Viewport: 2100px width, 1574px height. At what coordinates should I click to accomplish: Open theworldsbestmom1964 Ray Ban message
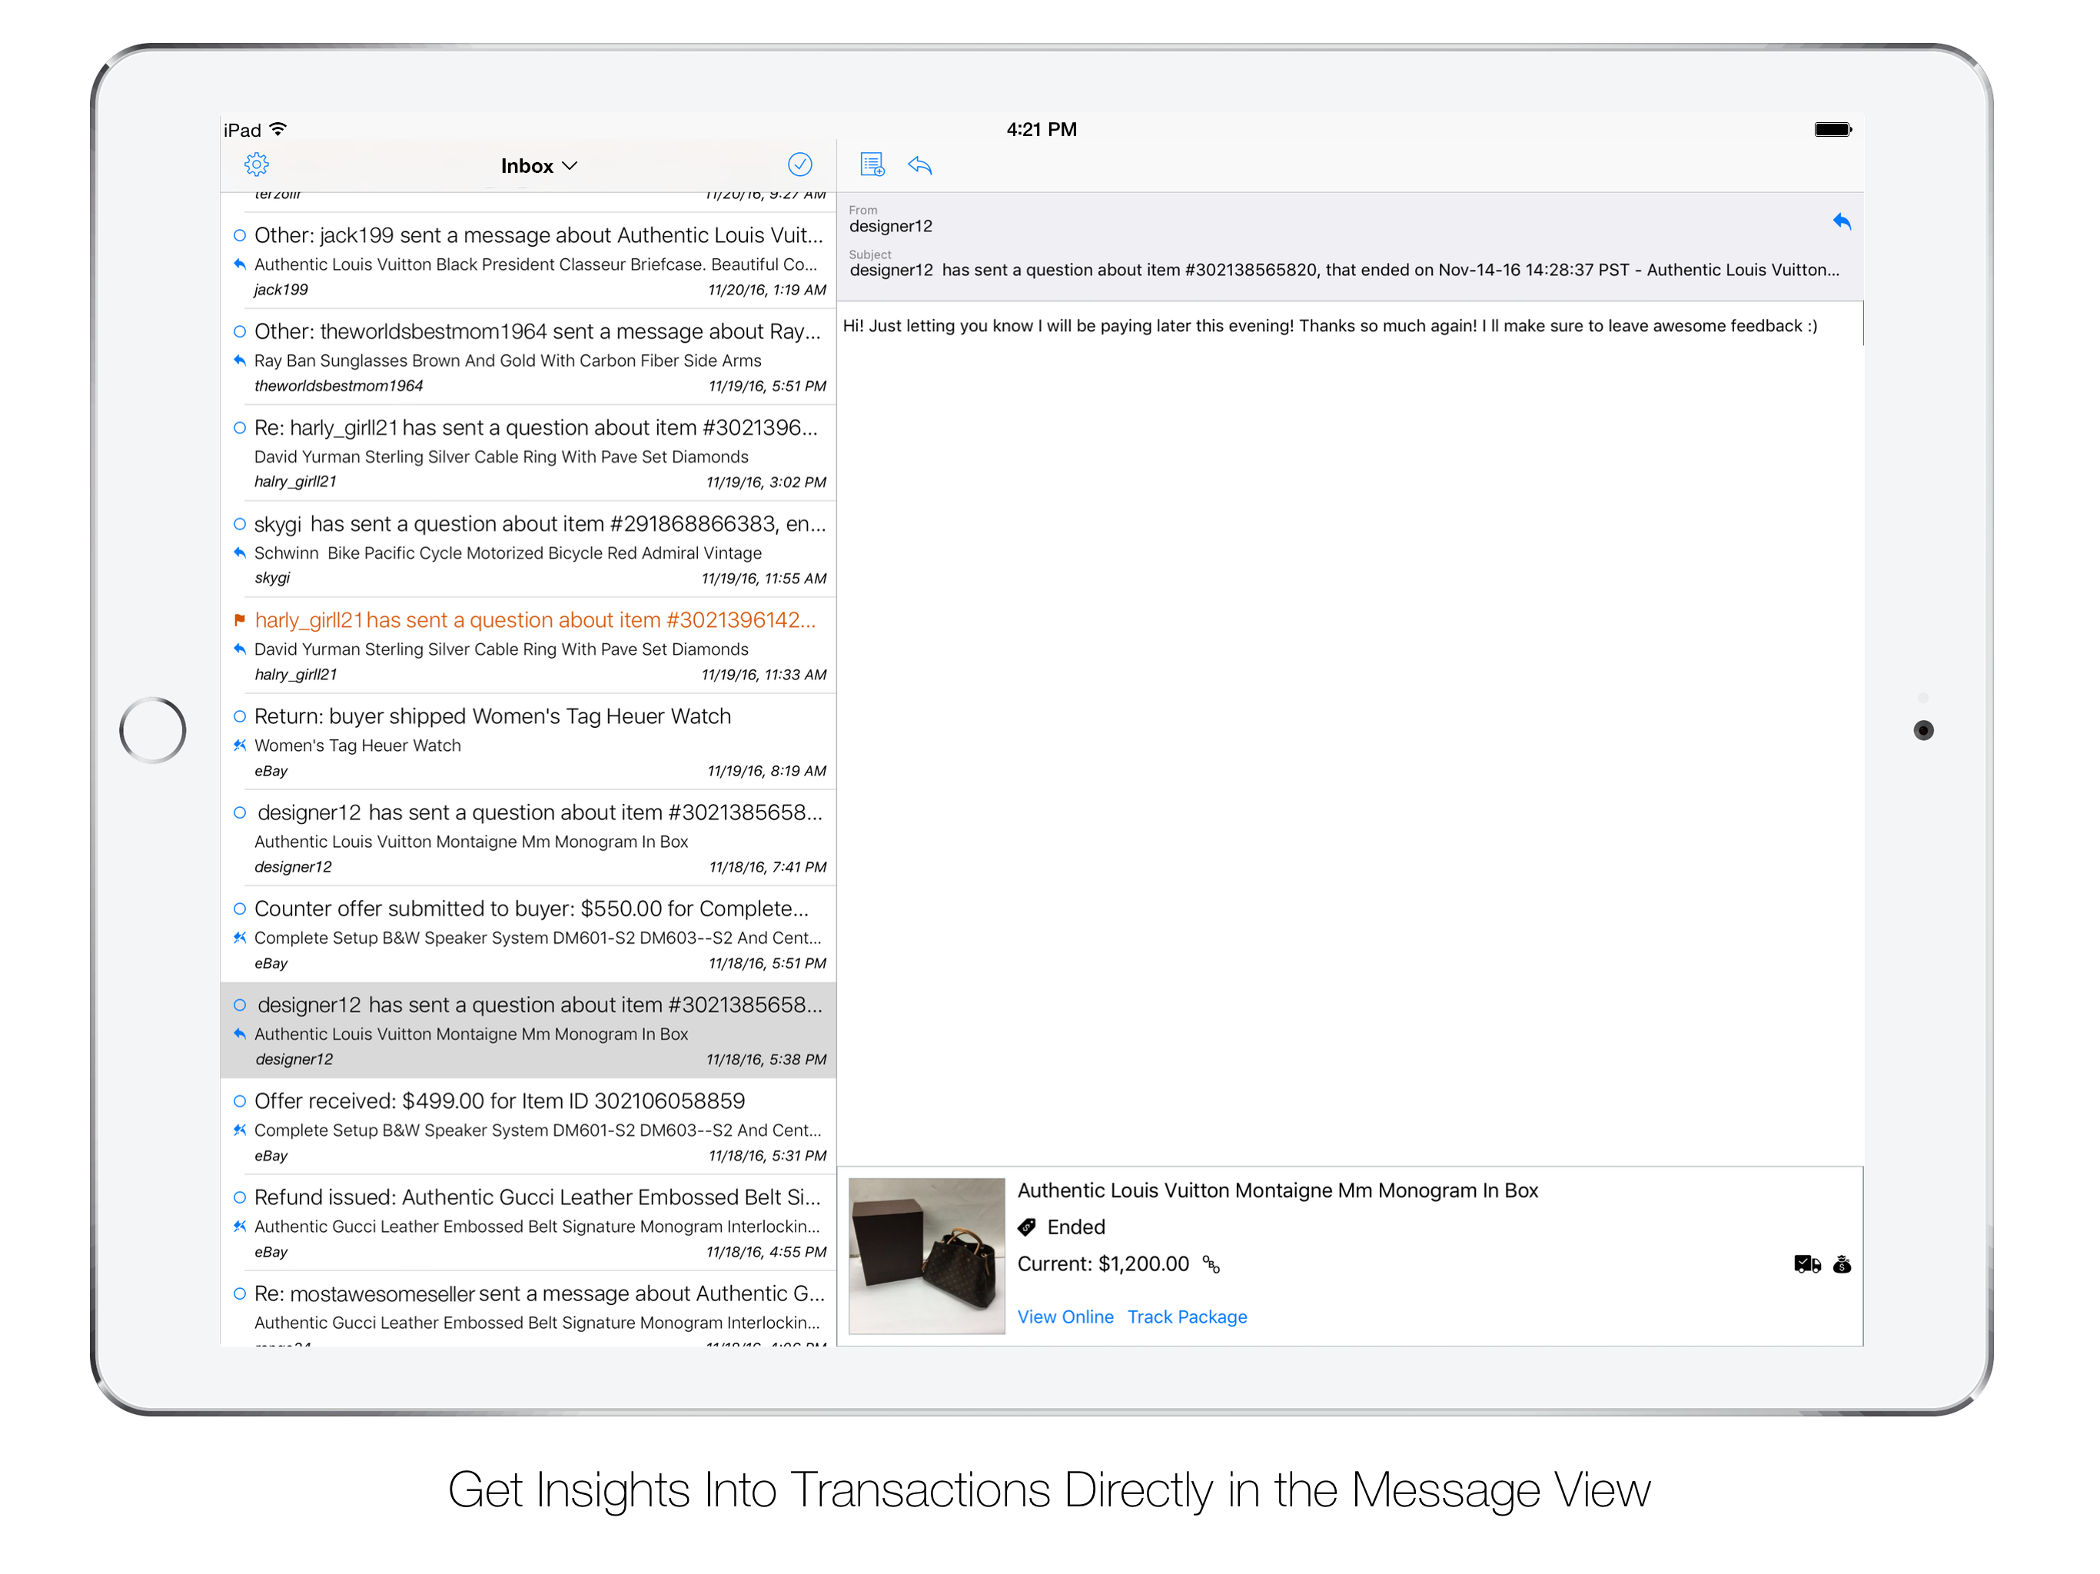pos(529,357)
